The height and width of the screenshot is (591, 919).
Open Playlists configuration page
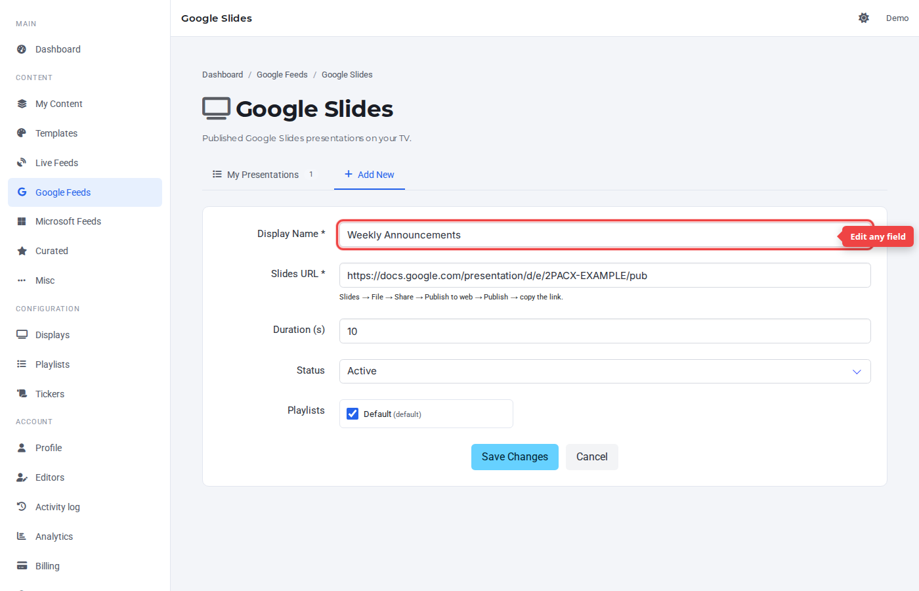tap(85, 364)
